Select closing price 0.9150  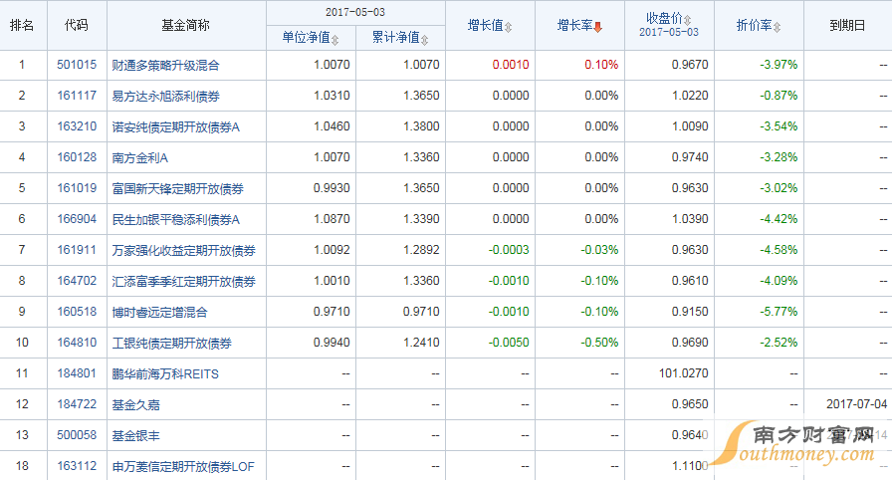(690, 312)
